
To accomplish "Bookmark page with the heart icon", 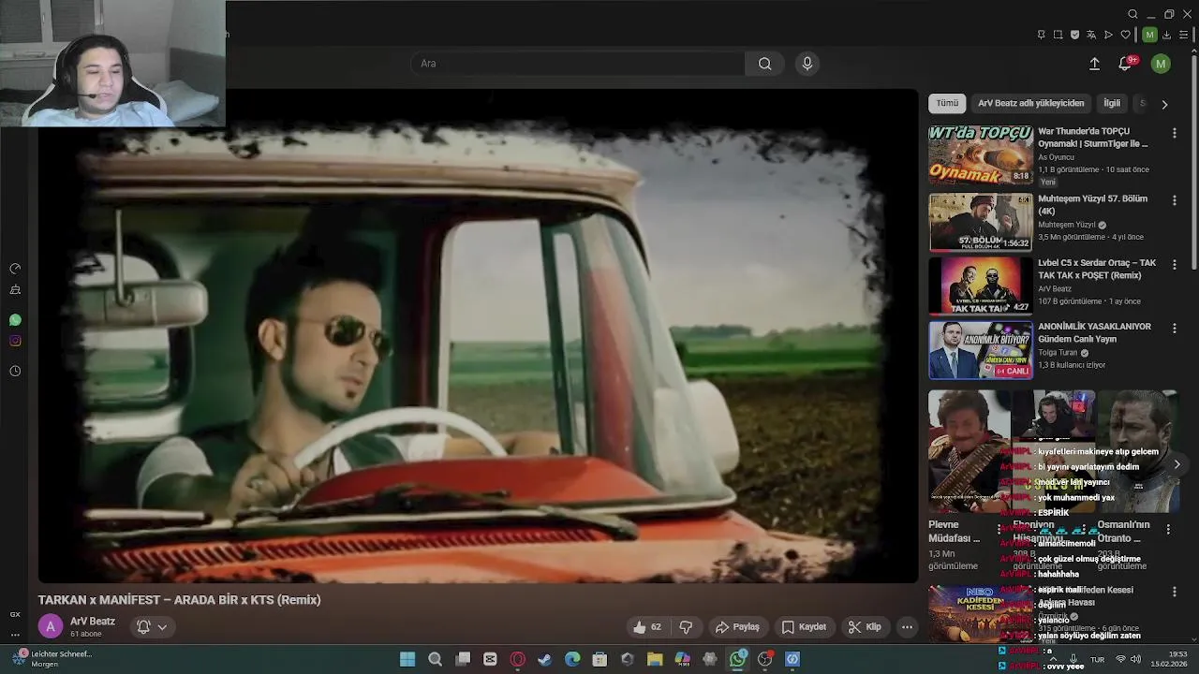I will pos(1125,35).
